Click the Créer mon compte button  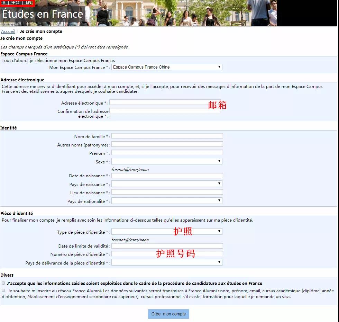pos(168,314)
